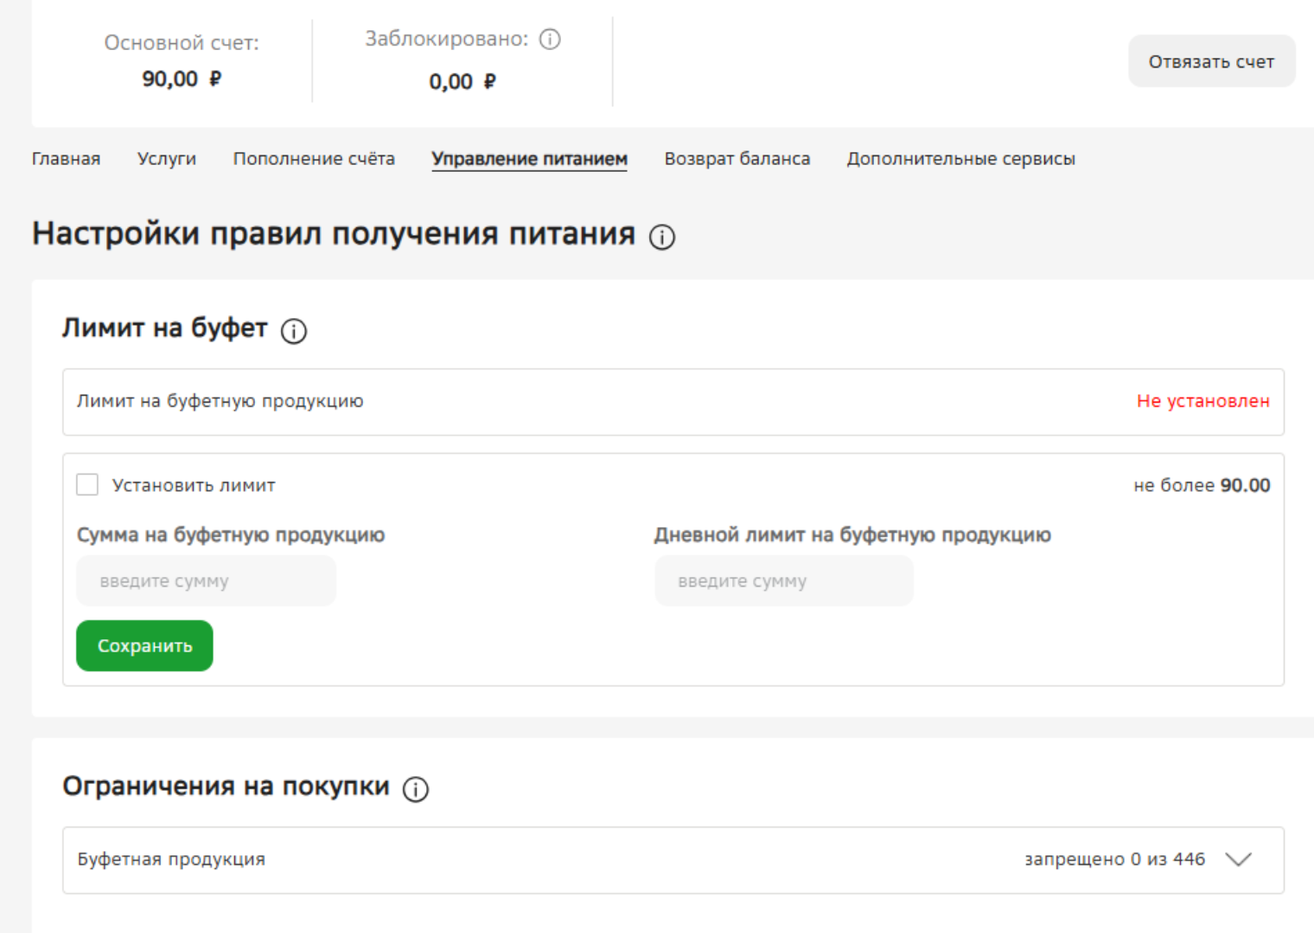Open the info icon near Ограничения на покупки
The image size is (1314, 933).
(x=415, y=788)
